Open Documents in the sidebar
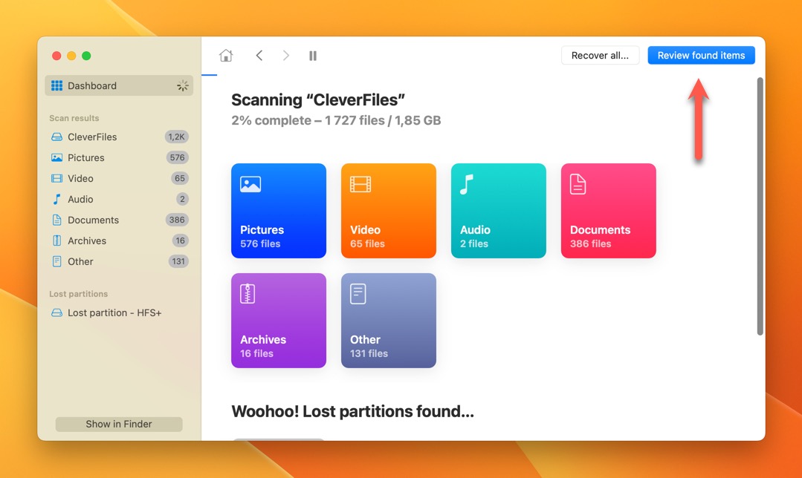802x478 pixels. point(119,220)
